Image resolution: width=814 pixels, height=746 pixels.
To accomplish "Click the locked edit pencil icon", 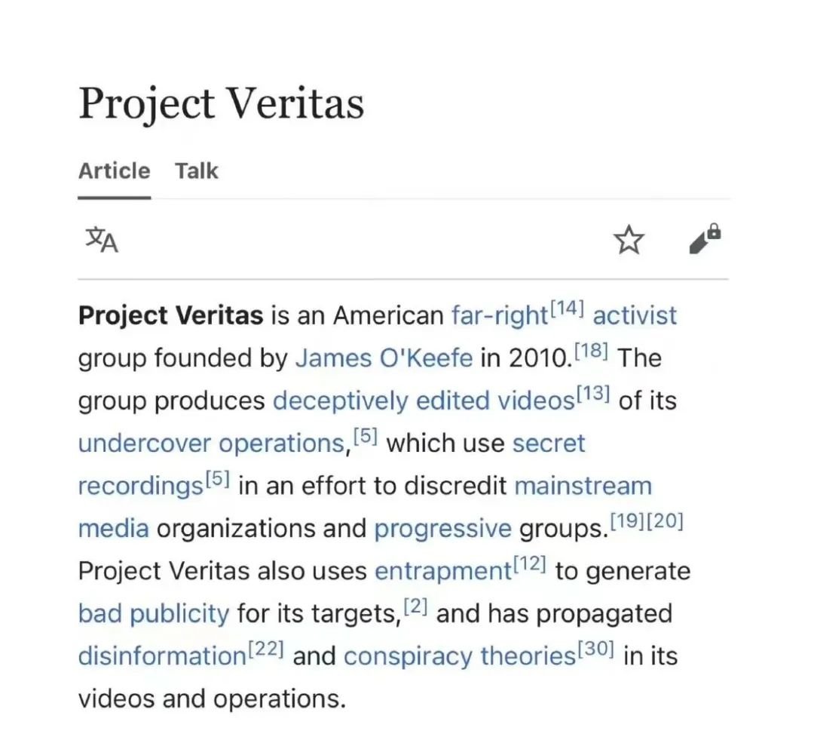I will (x=705, y=239).
